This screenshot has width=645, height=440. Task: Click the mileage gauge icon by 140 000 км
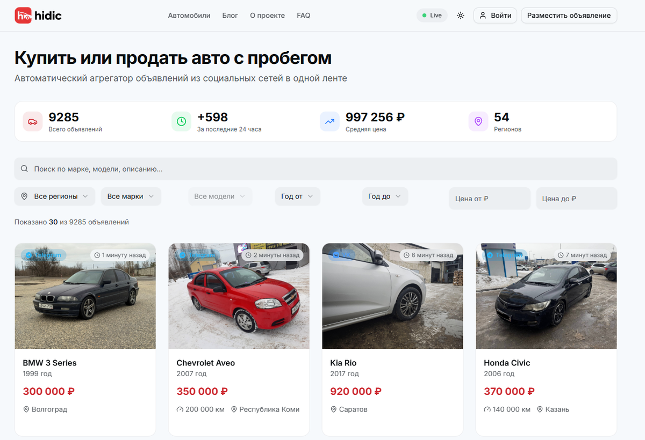[x=487, y=409]
